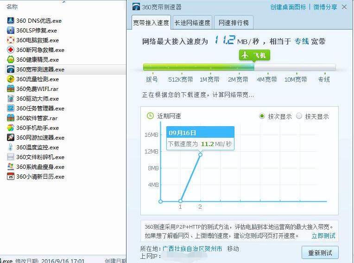Click the 360小清新日历.exe calendar icon
Viewport: 354px width, 263px height.
[x=10, y=176]
